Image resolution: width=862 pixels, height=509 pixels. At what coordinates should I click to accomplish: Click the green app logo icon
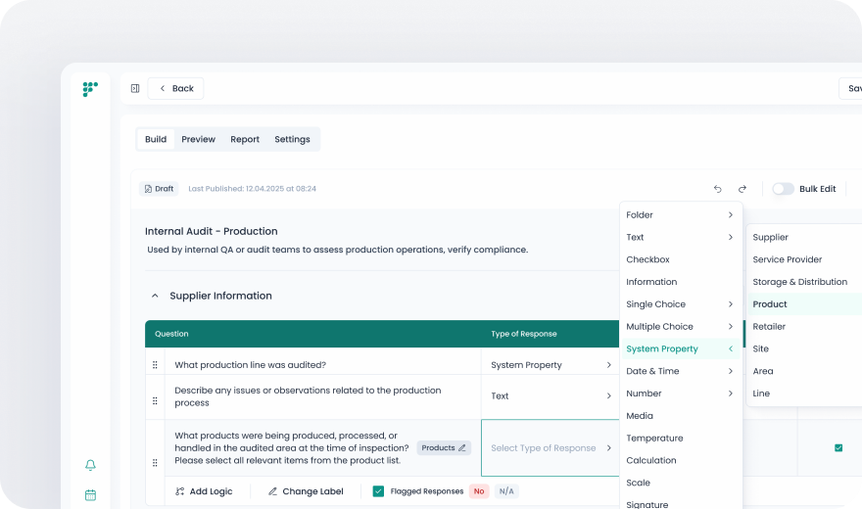point(90,88)
